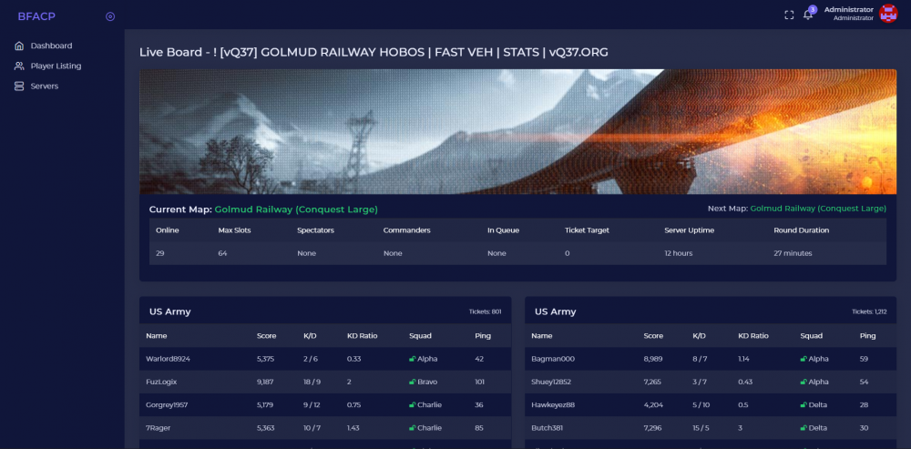Click the Ping column header in right table
Image resolution: width=911 pixels, height=449 pixels.
pyautogui.click(x=867, y=335)
